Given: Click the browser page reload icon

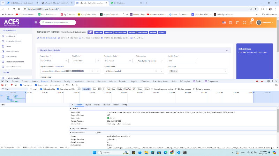Looking at the screenshot, I should tap(13, 9).
